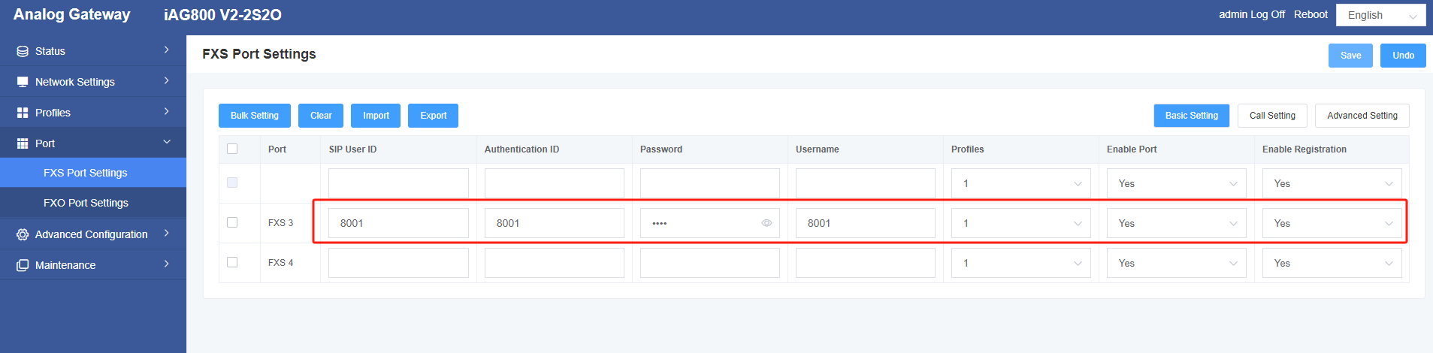Click FXS 4 SIP User ID field

398,263
